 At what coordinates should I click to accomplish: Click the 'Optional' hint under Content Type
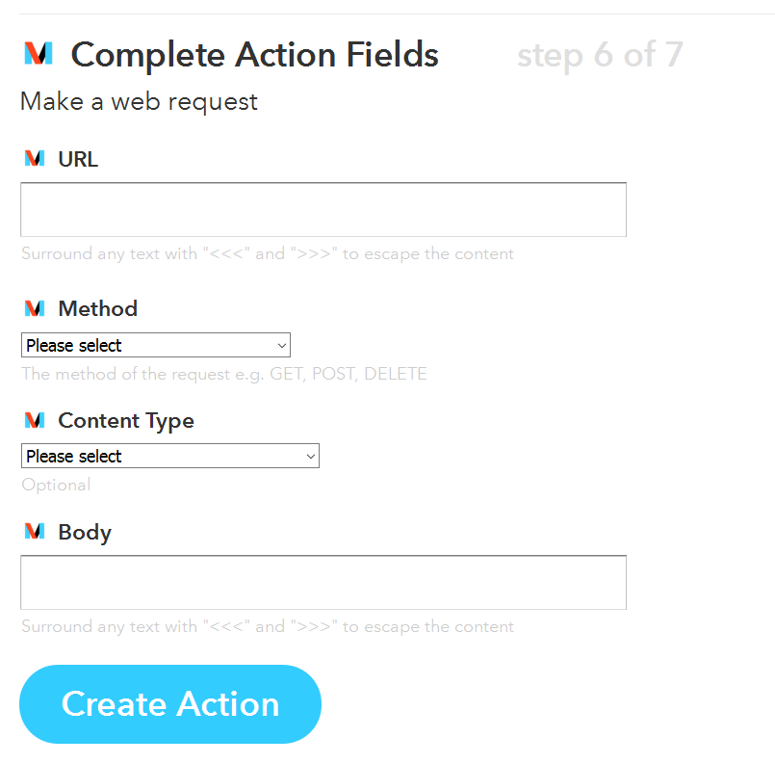point(56,485)
